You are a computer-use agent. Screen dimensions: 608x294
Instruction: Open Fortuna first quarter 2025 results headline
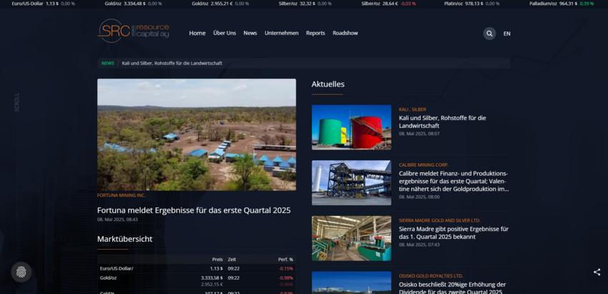click(x=194, y=210)
